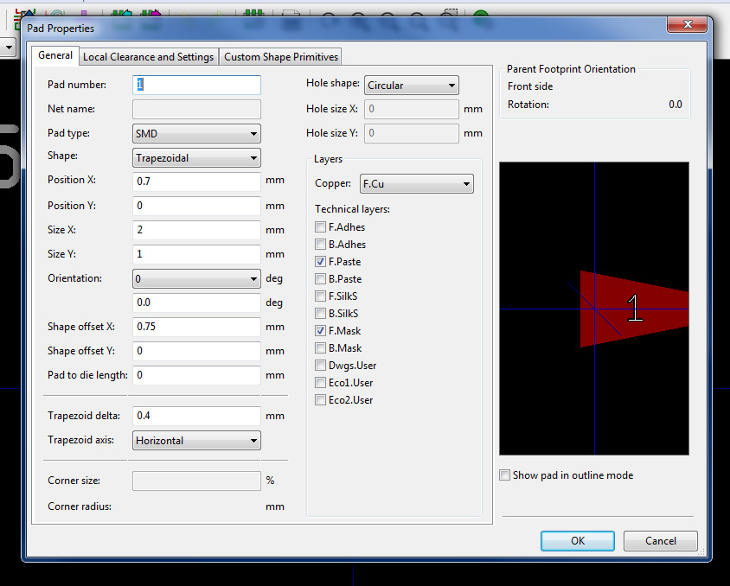Click the red trapezoid pad in the preview
The width and height of the screenshot is (730, 586).
pos(634,309)
